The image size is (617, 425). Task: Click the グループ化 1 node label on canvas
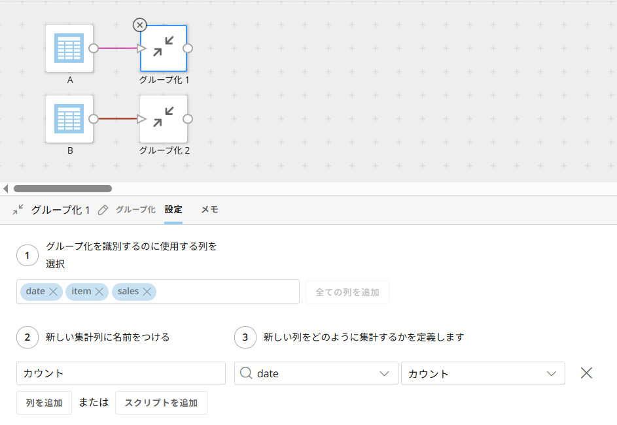point(164,80)
